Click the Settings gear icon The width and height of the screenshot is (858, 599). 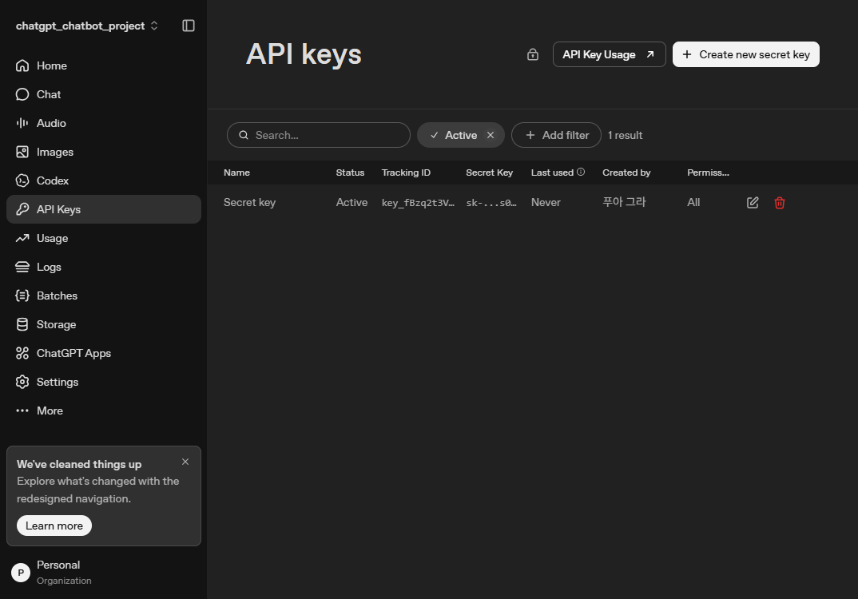(22, 382)
